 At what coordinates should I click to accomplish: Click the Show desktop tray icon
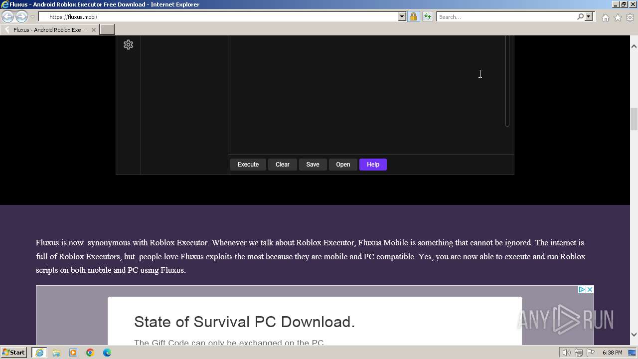pyautogui.click(x=632, y=353)
